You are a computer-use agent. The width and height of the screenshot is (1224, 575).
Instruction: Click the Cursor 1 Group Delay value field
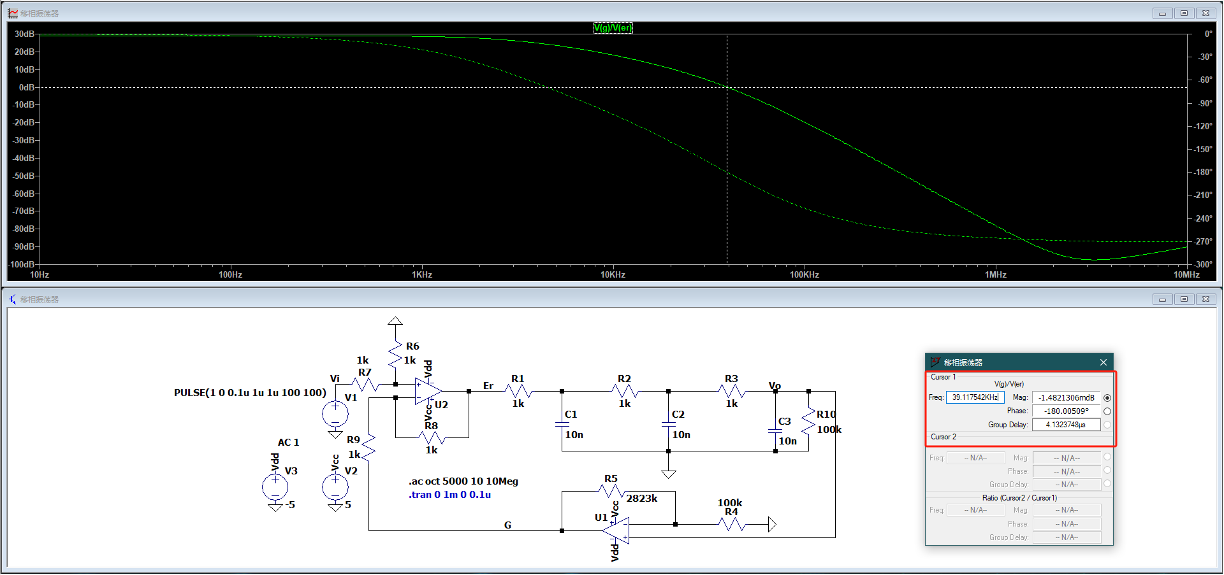click(x=1067, y=425)
